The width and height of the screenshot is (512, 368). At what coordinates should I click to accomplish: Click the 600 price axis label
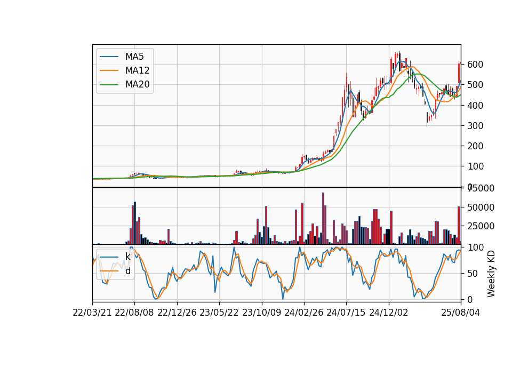pyautogui.click(x=475, y=65)
